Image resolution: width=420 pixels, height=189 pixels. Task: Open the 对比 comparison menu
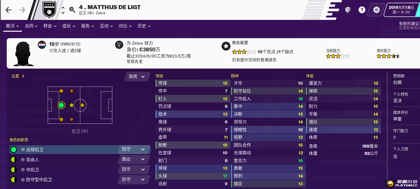[x=125, y=26]
